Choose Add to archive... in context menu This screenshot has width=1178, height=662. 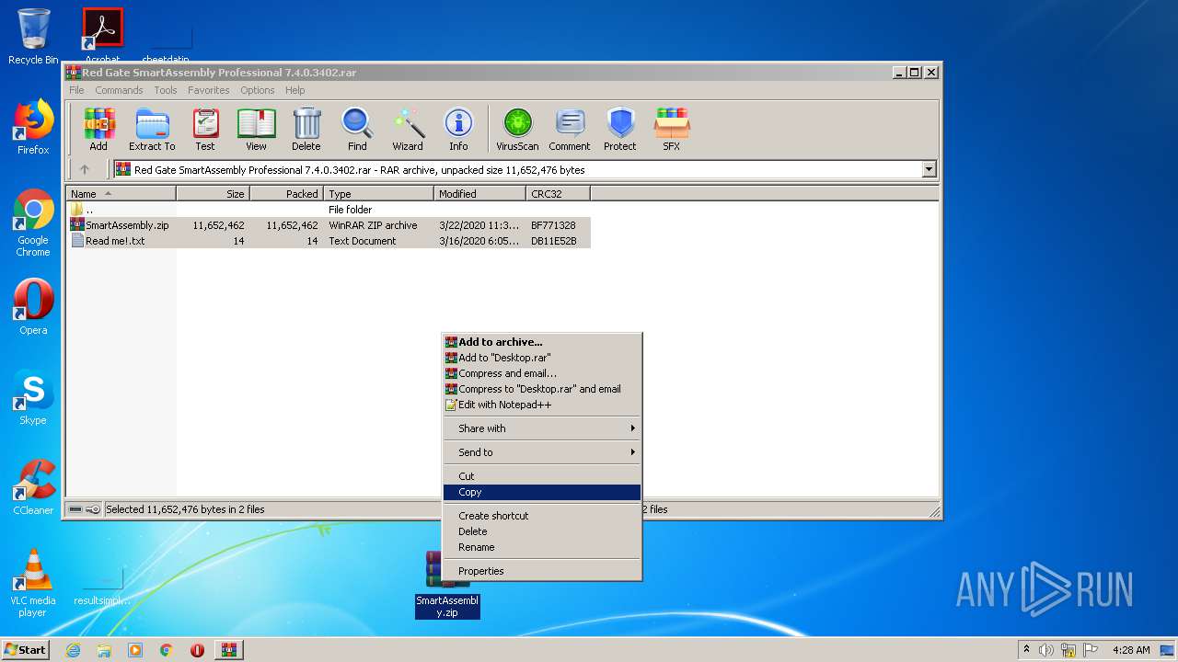tap(542, 342)
